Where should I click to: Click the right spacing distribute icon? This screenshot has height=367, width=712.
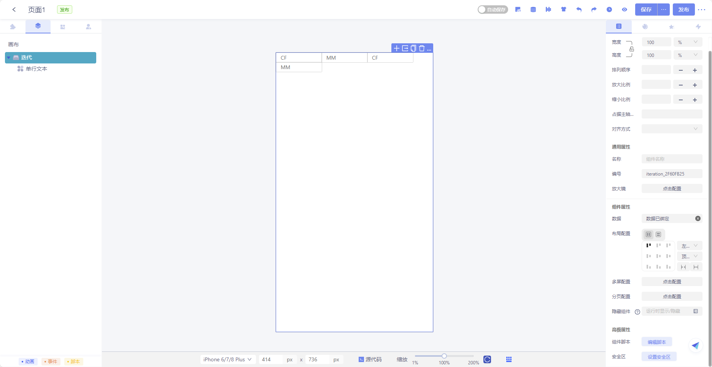(696, 267)
